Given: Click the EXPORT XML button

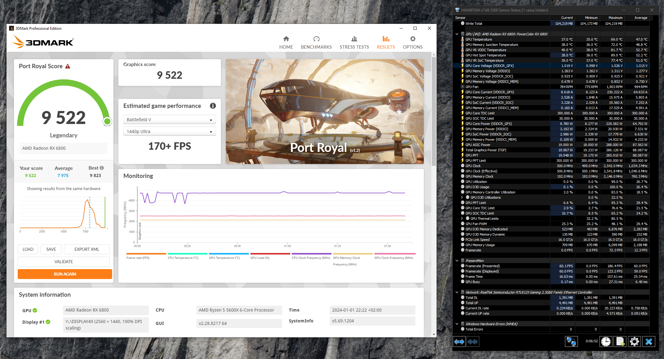Looking at the screenshot, I should click(x=87, y=249).
